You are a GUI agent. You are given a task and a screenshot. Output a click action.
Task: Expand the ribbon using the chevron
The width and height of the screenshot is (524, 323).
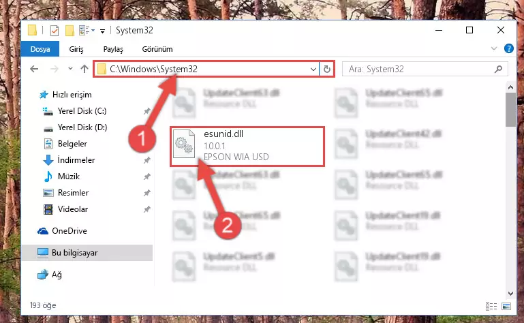point(494,49)
